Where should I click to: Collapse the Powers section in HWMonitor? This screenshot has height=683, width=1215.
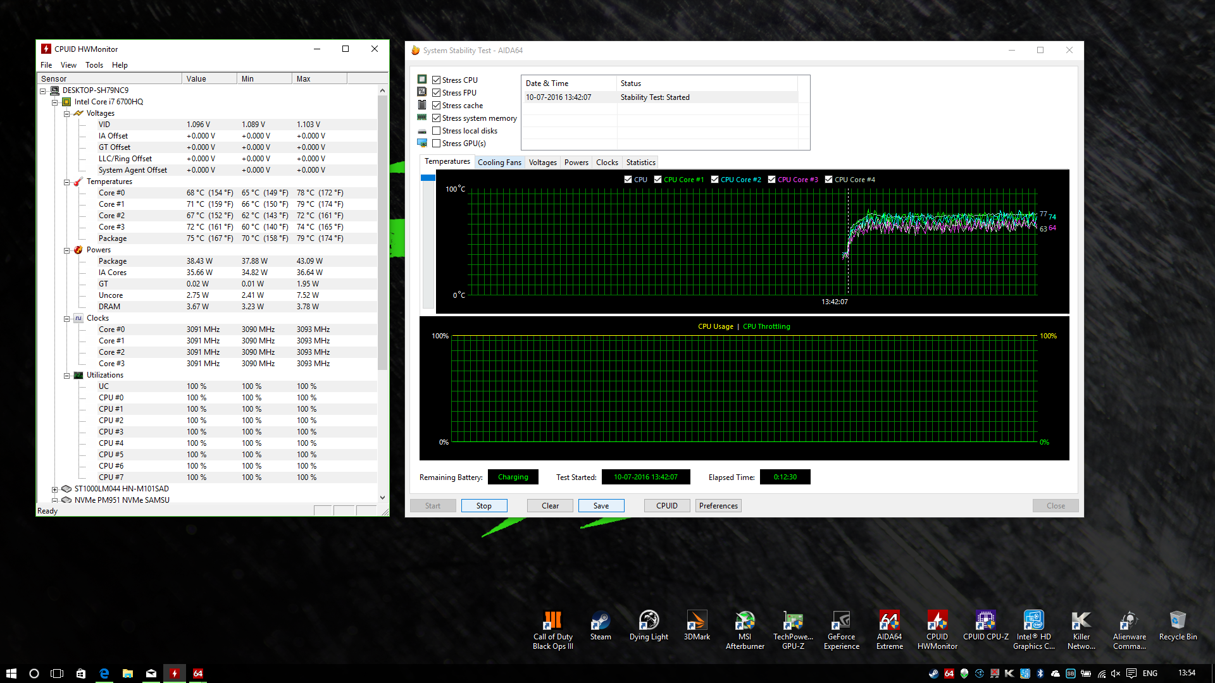point(66,250)
